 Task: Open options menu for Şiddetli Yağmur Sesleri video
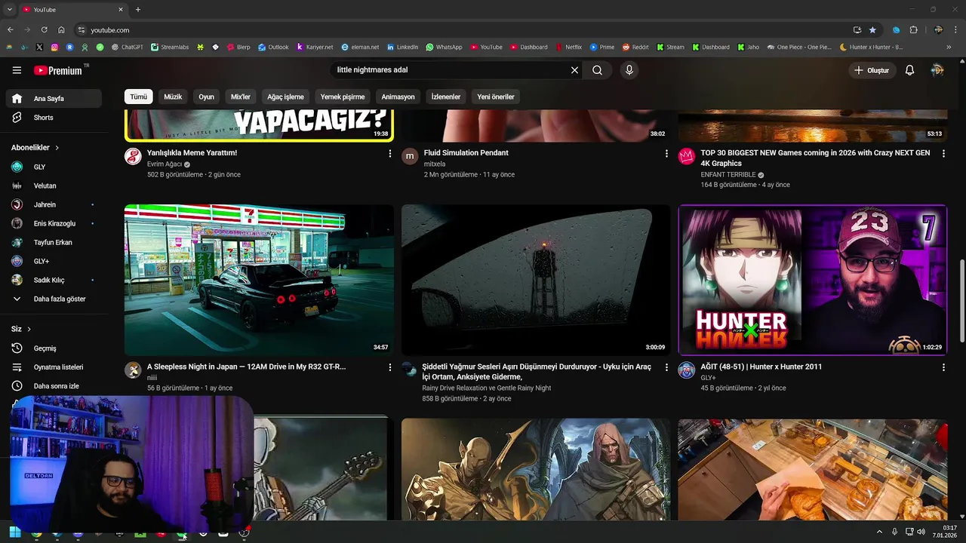(x=666, y=367)
